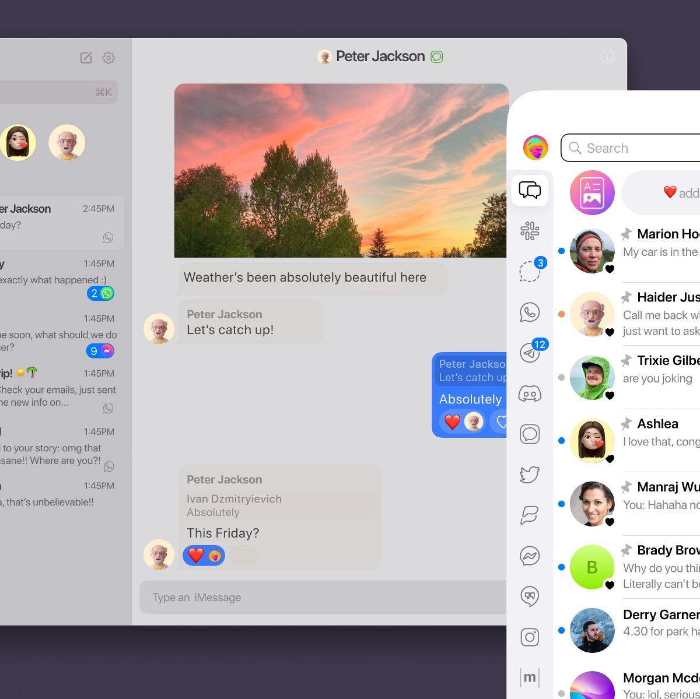700x699 pixels.
Task: Open the Matrix [m] network in sidebar
Action: point(530,677)
